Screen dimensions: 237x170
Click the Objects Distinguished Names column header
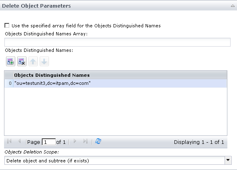(120, 75)
